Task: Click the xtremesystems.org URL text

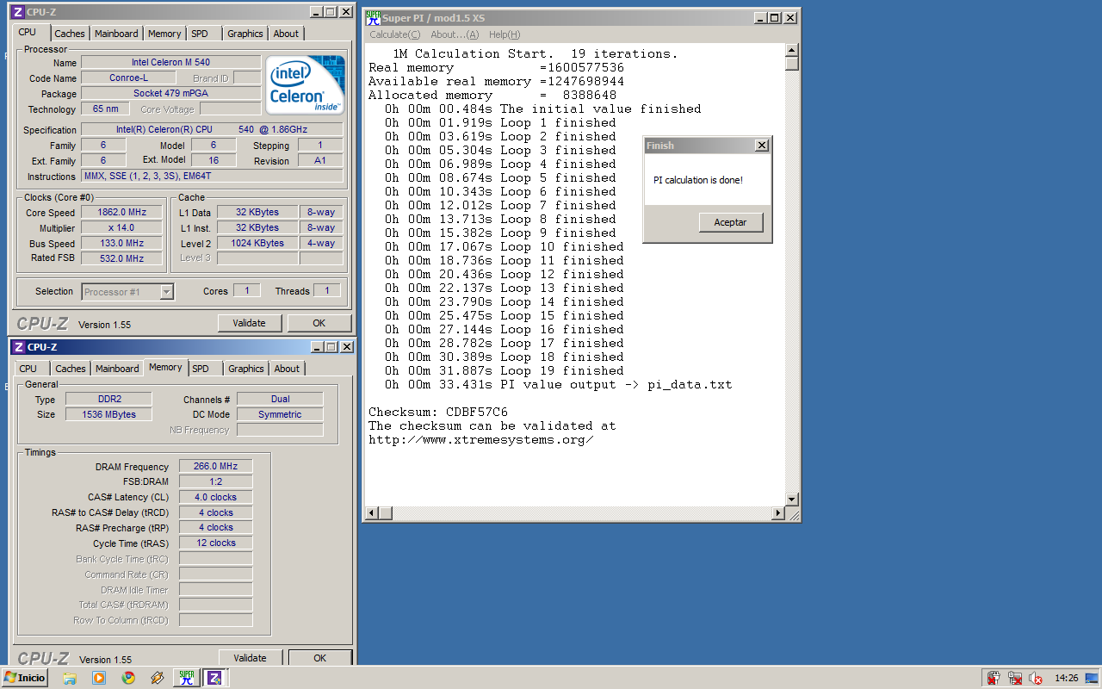Action: click(x=481, y=439)
